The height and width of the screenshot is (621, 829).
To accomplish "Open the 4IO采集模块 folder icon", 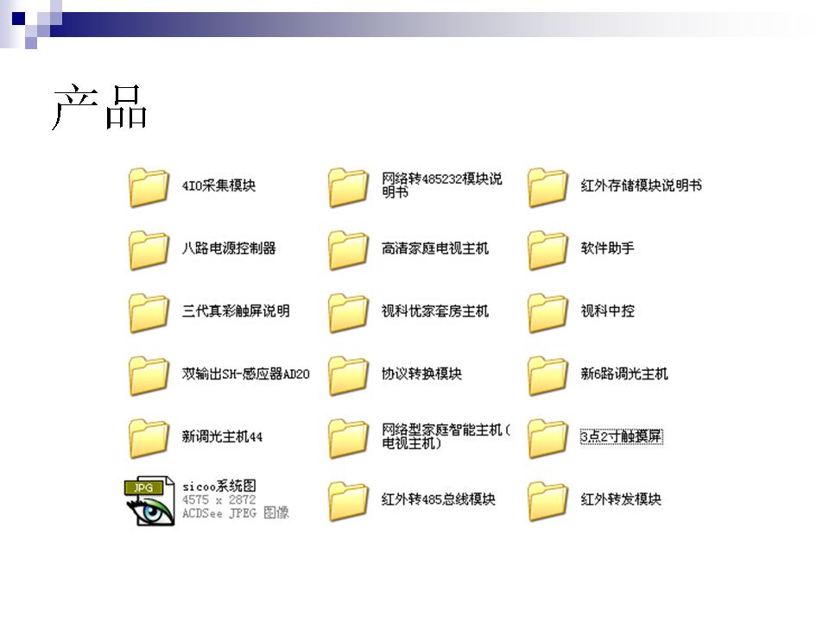I will coord(149,186).
